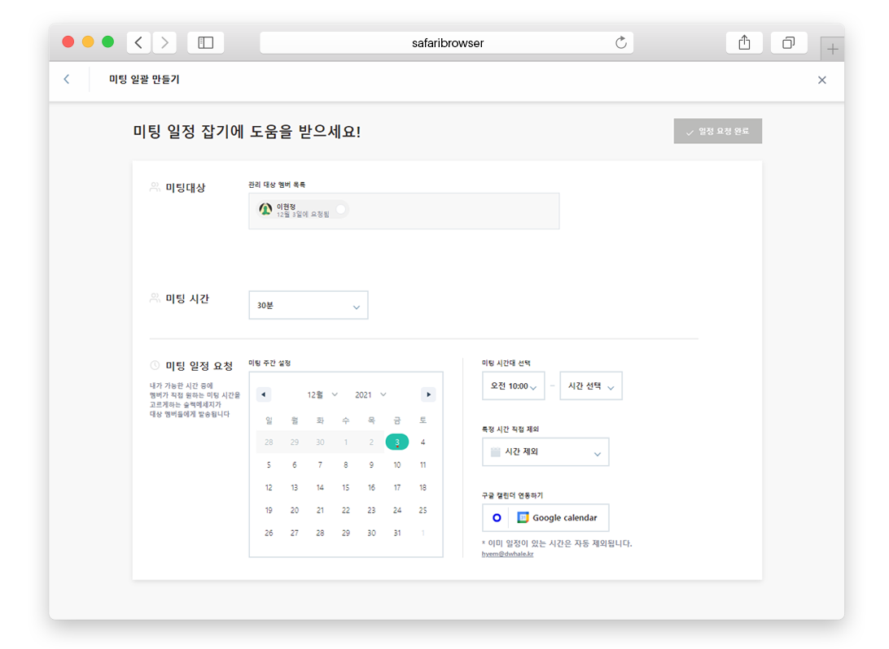This screenshot has height=649, width=889.
Task: Click the calendar icon inside 시간 제외 box
Action: [x=496, y=451]
